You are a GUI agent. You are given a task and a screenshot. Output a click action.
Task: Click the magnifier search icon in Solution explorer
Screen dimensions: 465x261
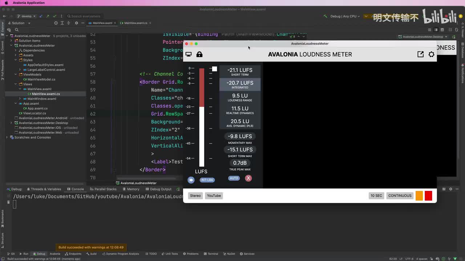[x=16, y=30]
